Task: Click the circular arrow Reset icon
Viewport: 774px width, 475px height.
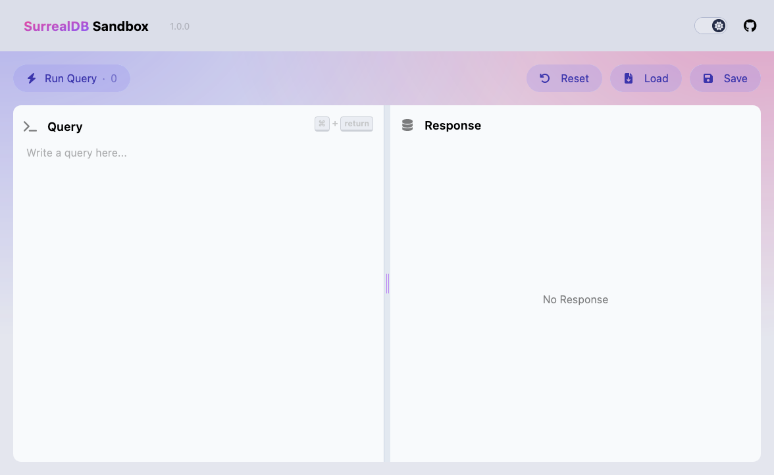Action: tap(545, 78)
